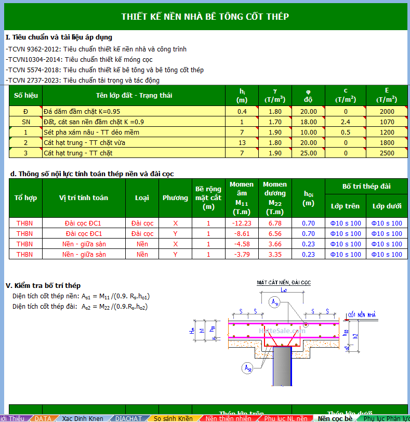The width and height of the screenshot is (410, 422).
Task: Click cell Cát hạt trung - TT chặt vừa
Action: tap(134, 142)
